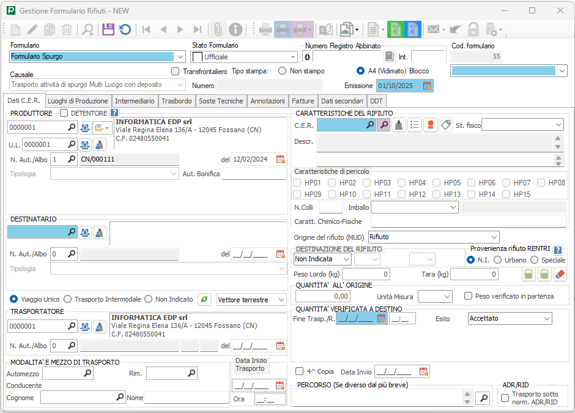Select the Trasporto Intermodale radio option
The height and width of the screenshot is (413, 575).
68,299
